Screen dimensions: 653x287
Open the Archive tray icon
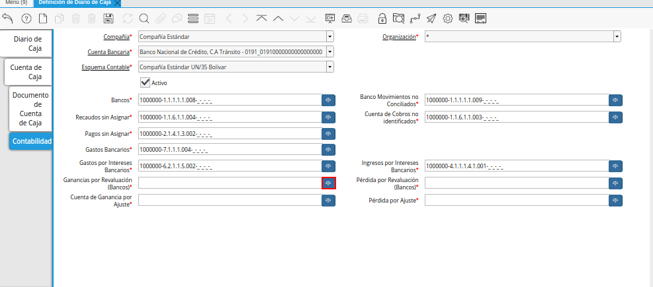point(347,18)
